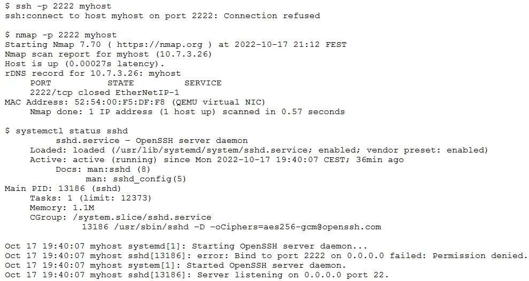529x281 pixels.
Task: Click the 'ssh -p 2222 myhost' command
Action: tap(64, 6)
